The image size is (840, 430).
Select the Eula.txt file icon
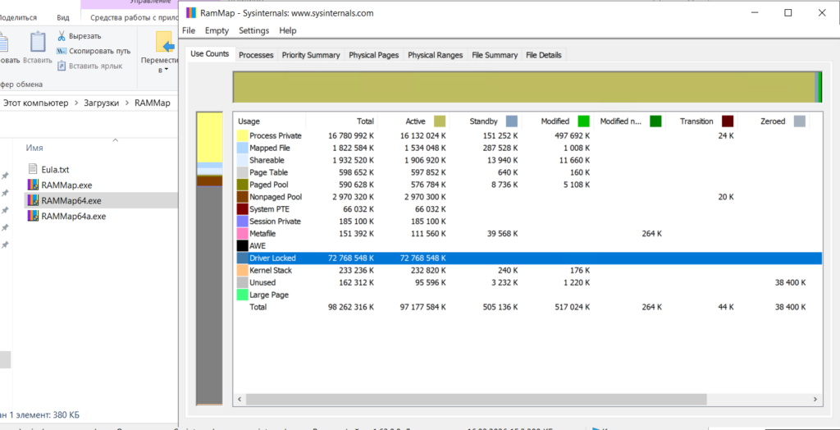[x=33, y=169]
